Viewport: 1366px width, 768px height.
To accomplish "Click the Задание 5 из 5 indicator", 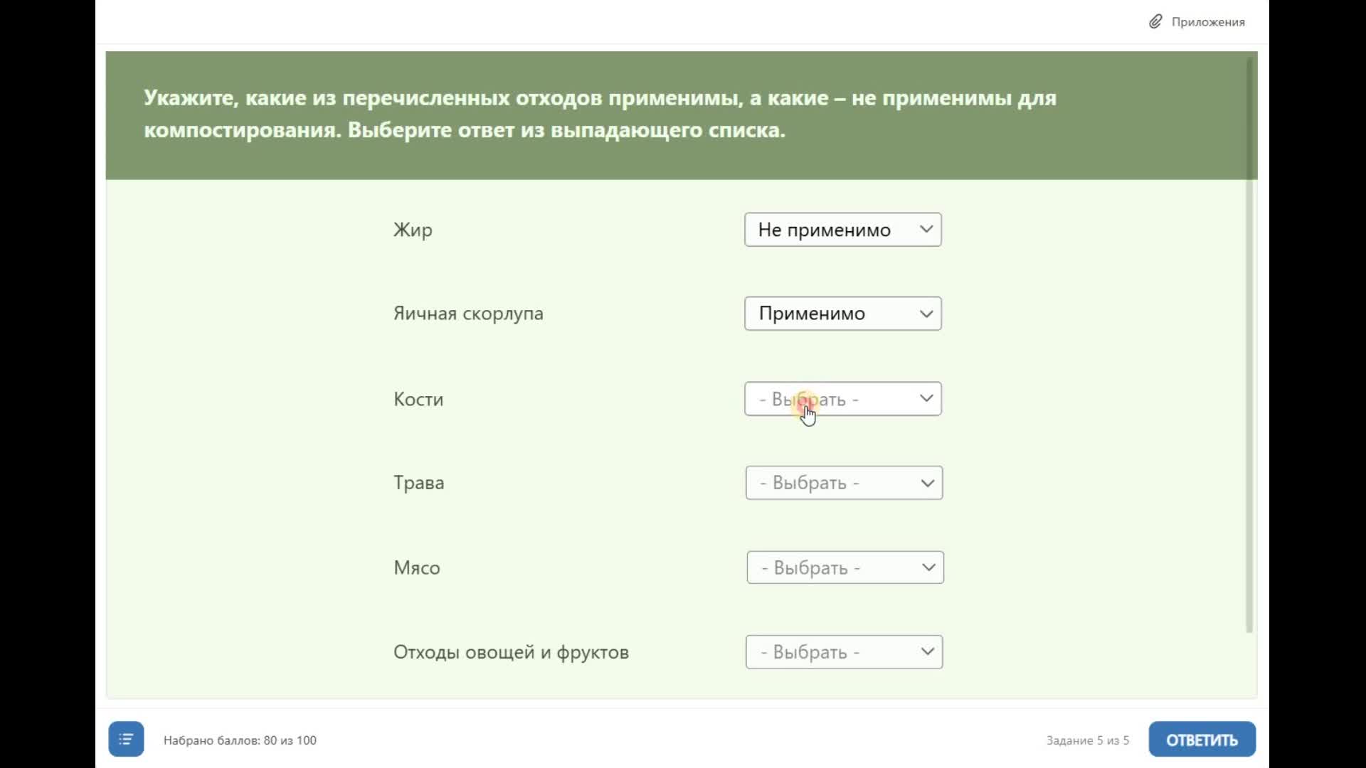I will [x=1087, y=740].
